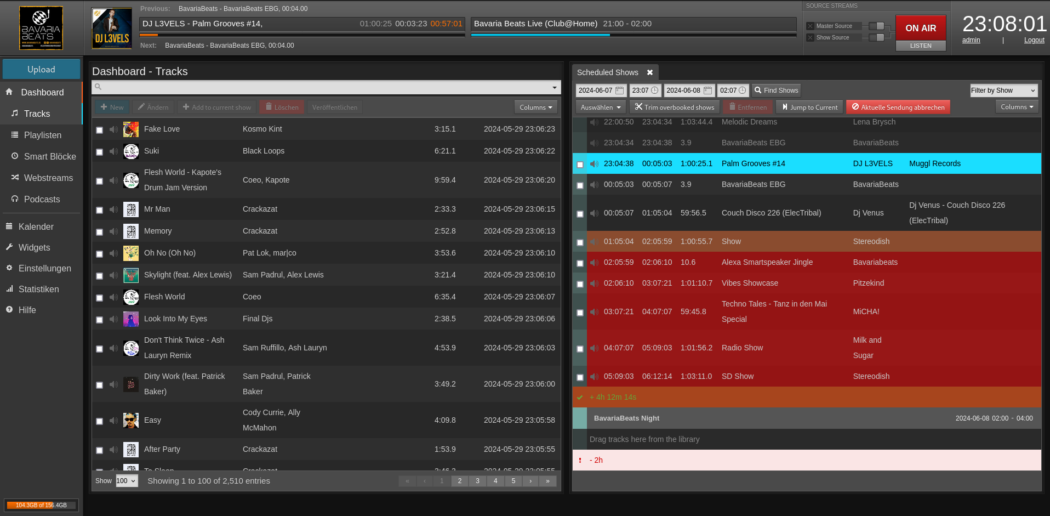Jump to Current playing item
Viewport: 1050px width, 516px height.
tap(809, 107)
